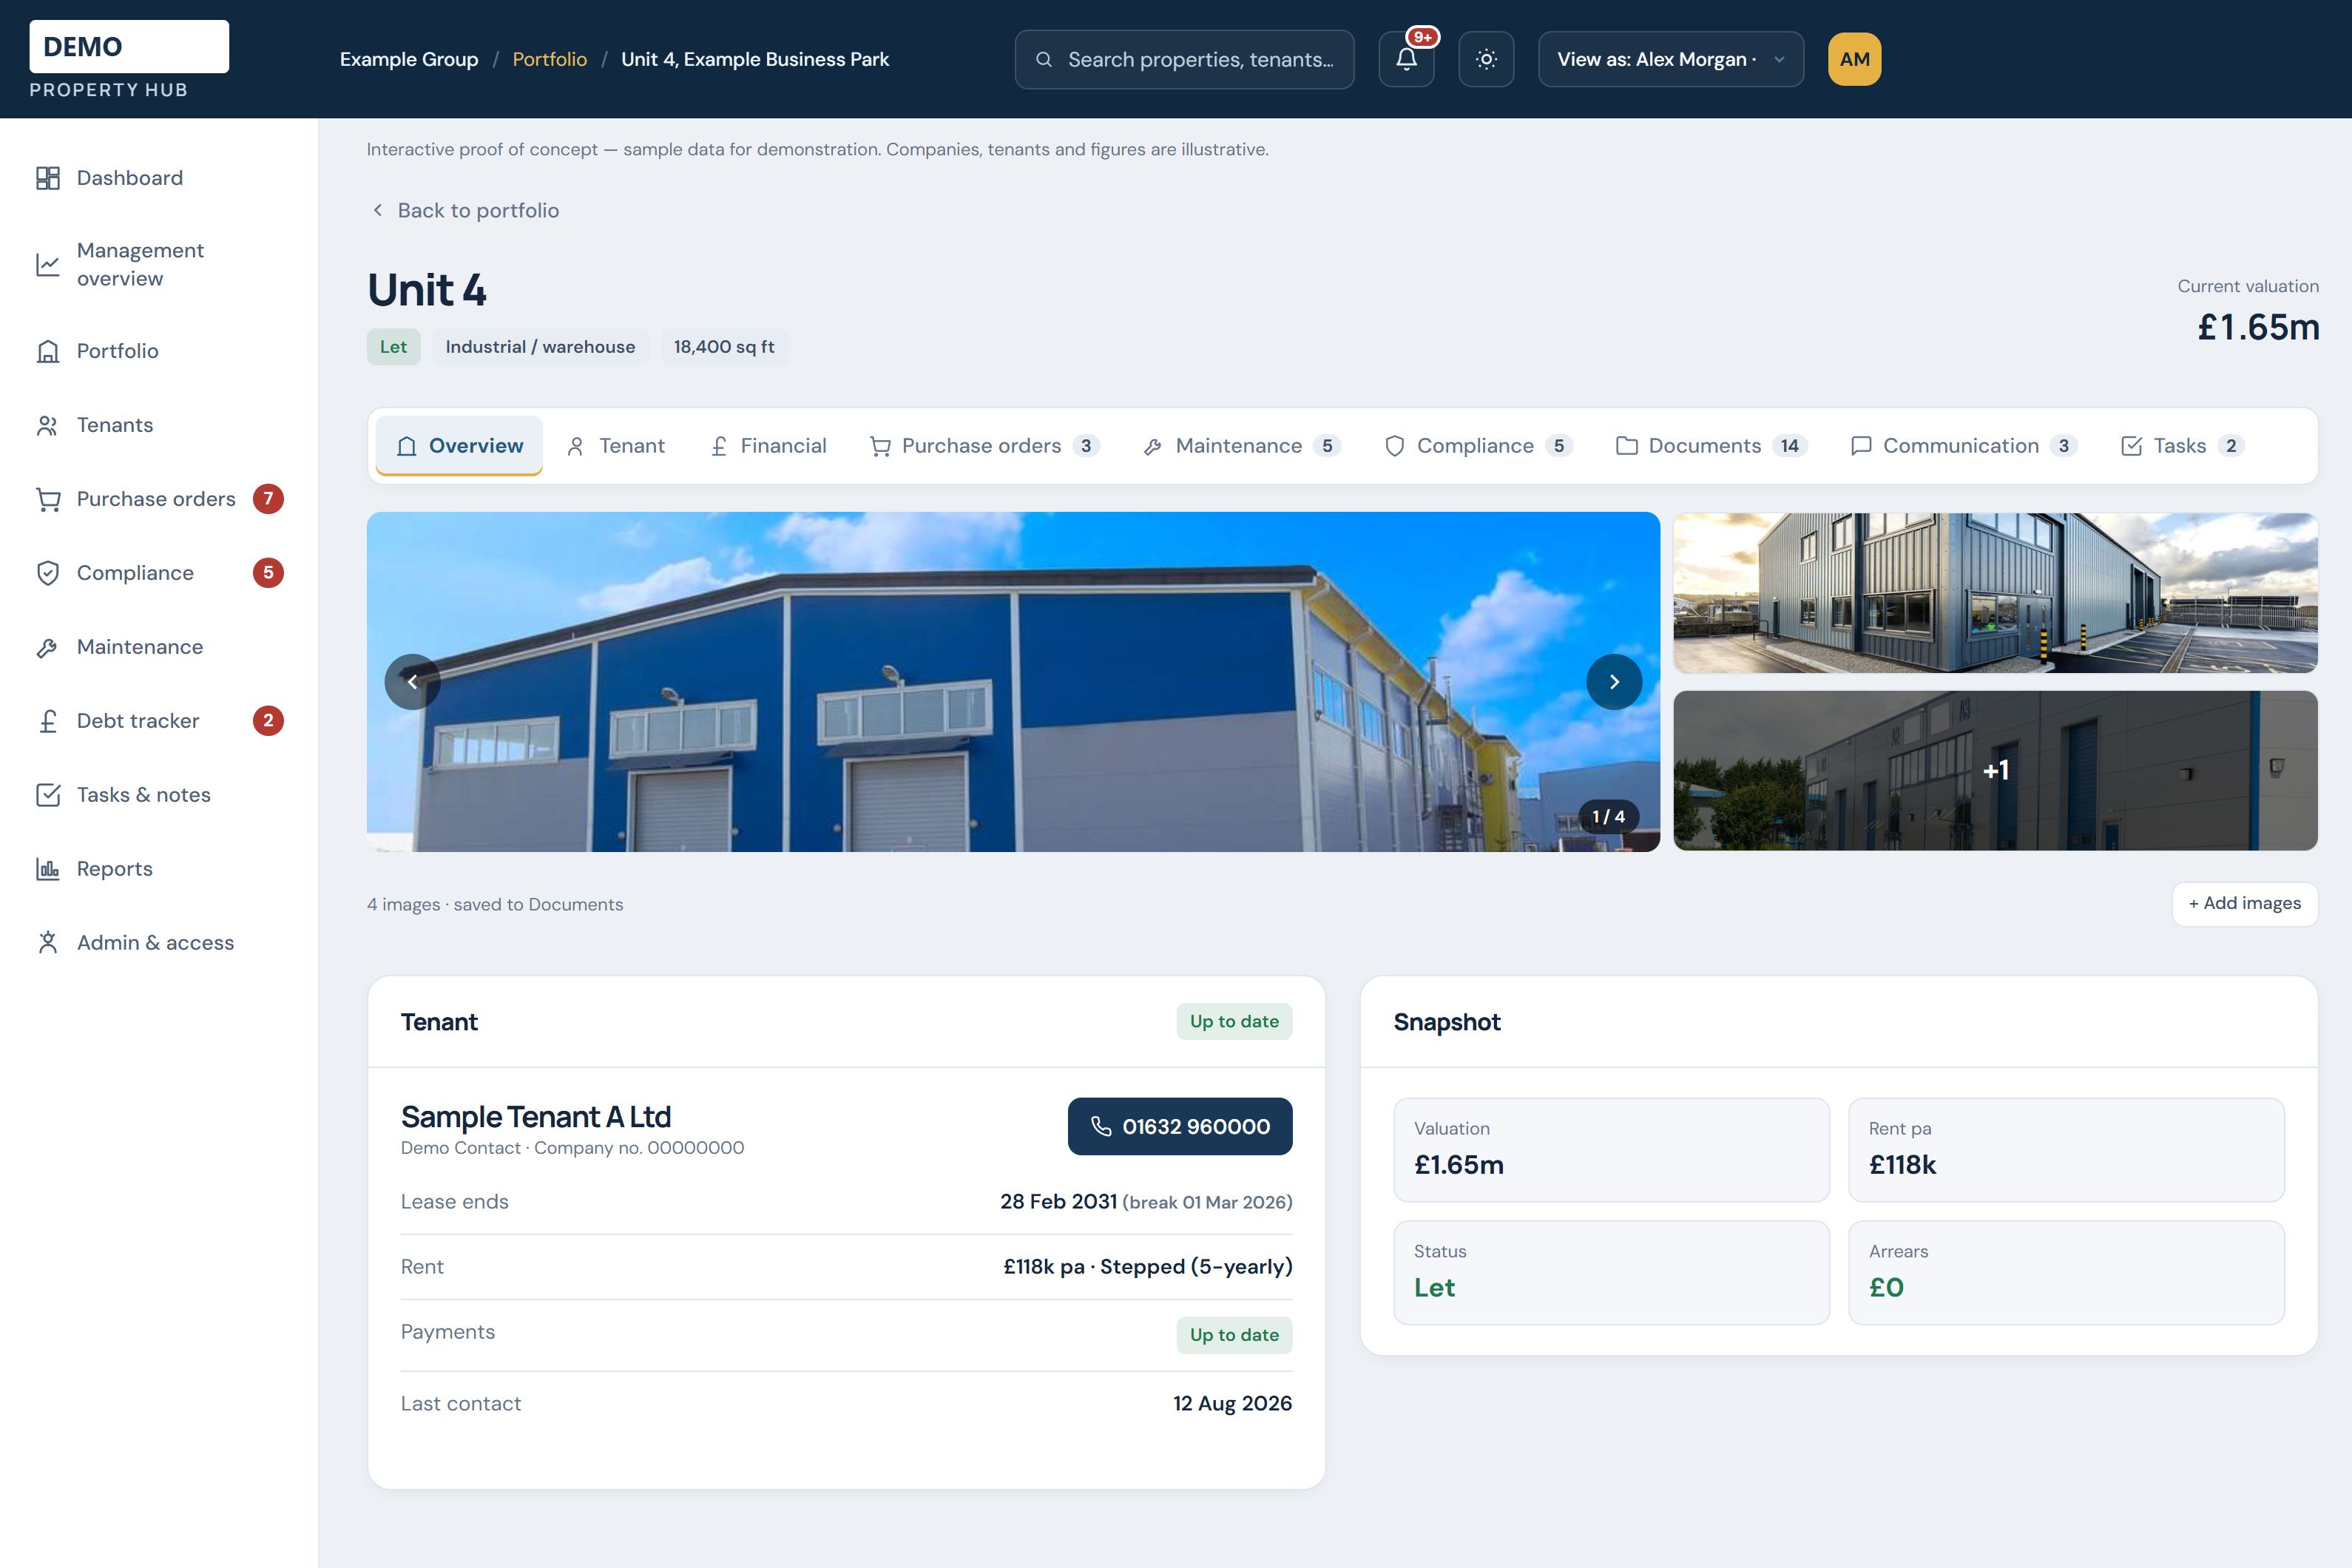Screen dimensions: 2352x1568
Task: Click the Arrears £0 snapshot card
Action: pyautogui.click(x=2066, y=1273)
